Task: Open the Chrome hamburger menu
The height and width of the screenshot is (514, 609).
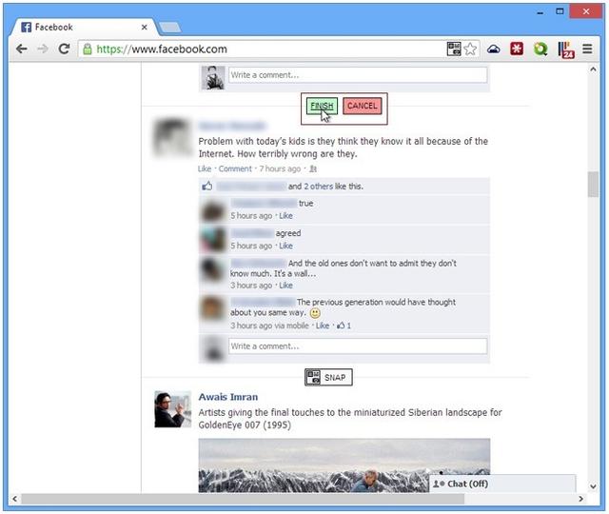Action: click(x=587, y=49)
